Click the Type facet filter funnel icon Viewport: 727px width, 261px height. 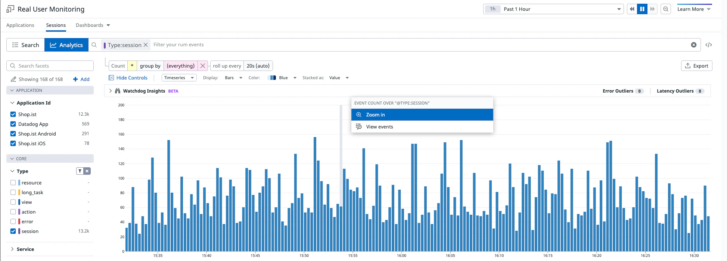80,171
